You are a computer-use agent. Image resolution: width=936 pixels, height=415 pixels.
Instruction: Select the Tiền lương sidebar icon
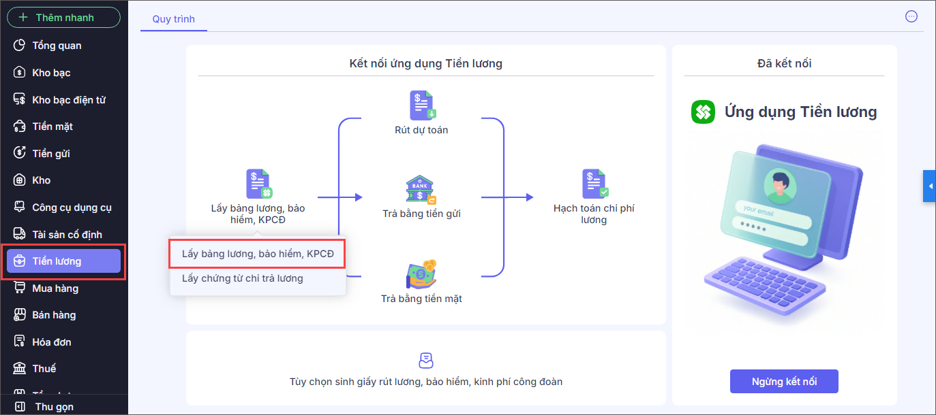click(x=20, y=261)
